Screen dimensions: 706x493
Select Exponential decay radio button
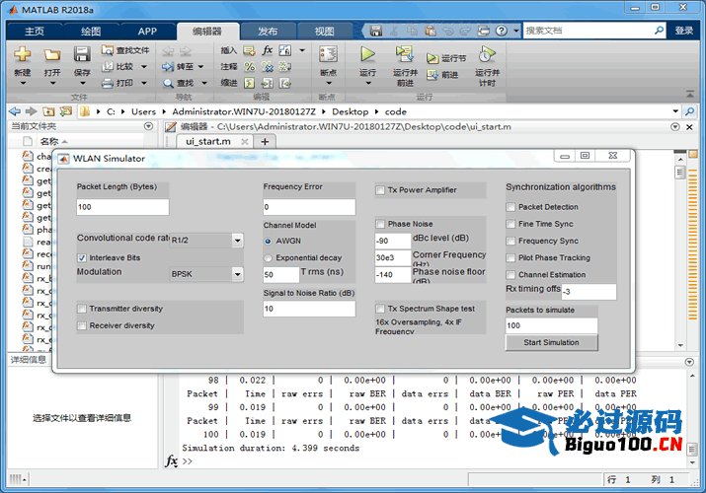[x=268, y=258]
